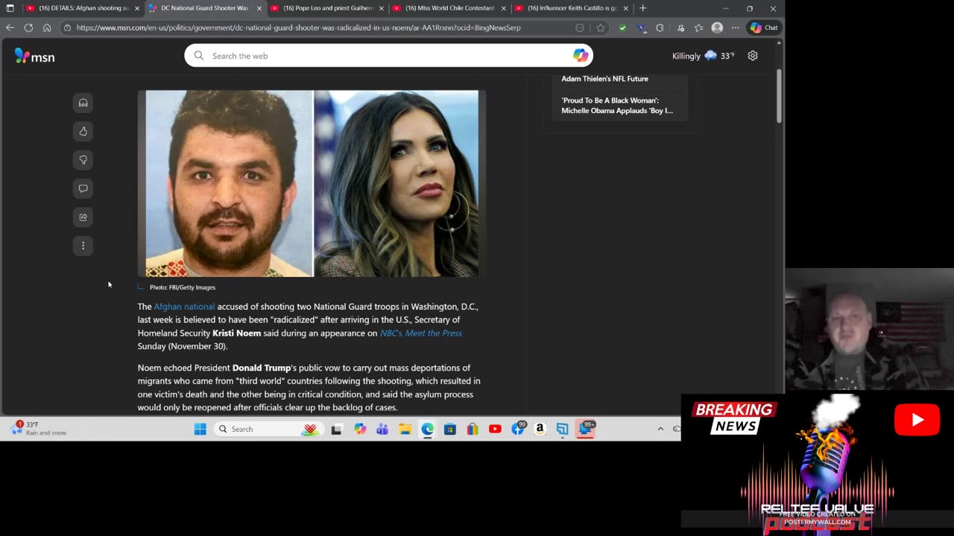Open the Afghan national link

point(184,307)
